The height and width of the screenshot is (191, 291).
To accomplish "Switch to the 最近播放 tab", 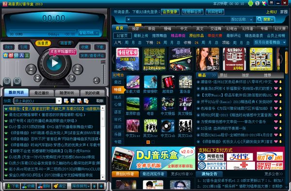I will [42, 93].
